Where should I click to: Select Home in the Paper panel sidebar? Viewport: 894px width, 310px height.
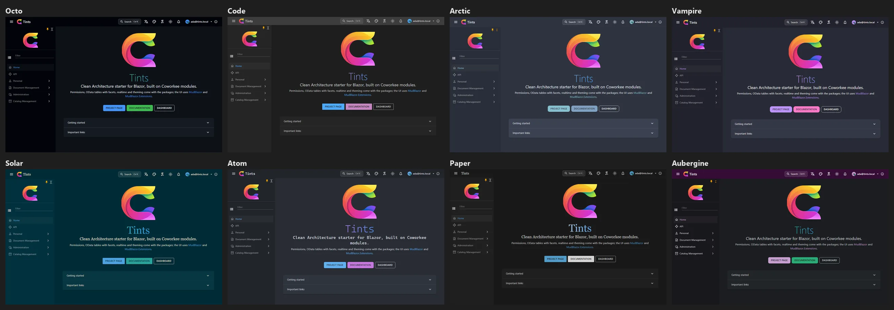pyautogui.click(x=472, y=219)
